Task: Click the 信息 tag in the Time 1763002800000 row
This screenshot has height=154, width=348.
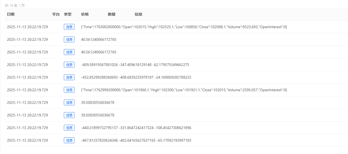Action: (69, 27)
